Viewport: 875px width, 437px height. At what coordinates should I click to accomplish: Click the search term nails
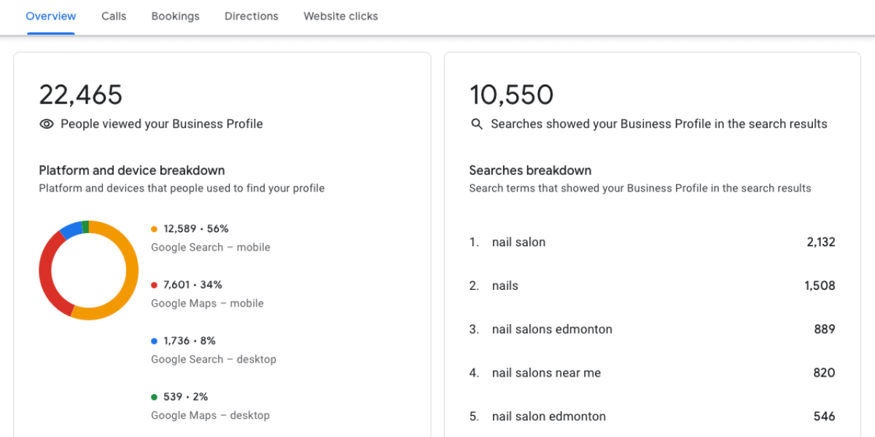point(505,286)
